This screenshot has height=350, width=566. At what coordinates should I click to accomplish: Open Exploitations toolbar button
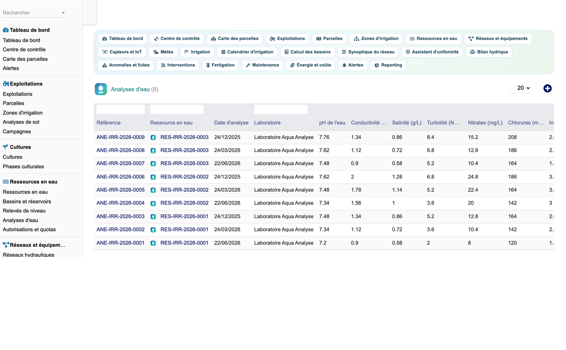(x=287, y=39)
